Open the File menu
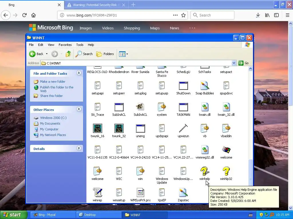Viewport: 293px width, 219px height. 31,45
